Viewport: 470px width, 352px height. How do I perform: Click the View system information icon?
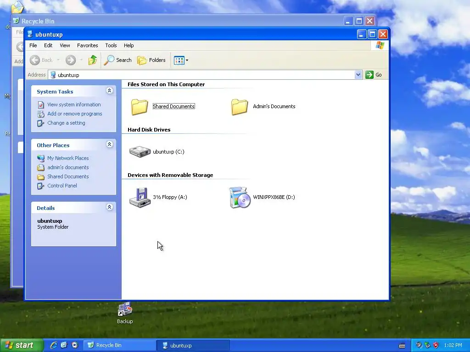point(41,105)
